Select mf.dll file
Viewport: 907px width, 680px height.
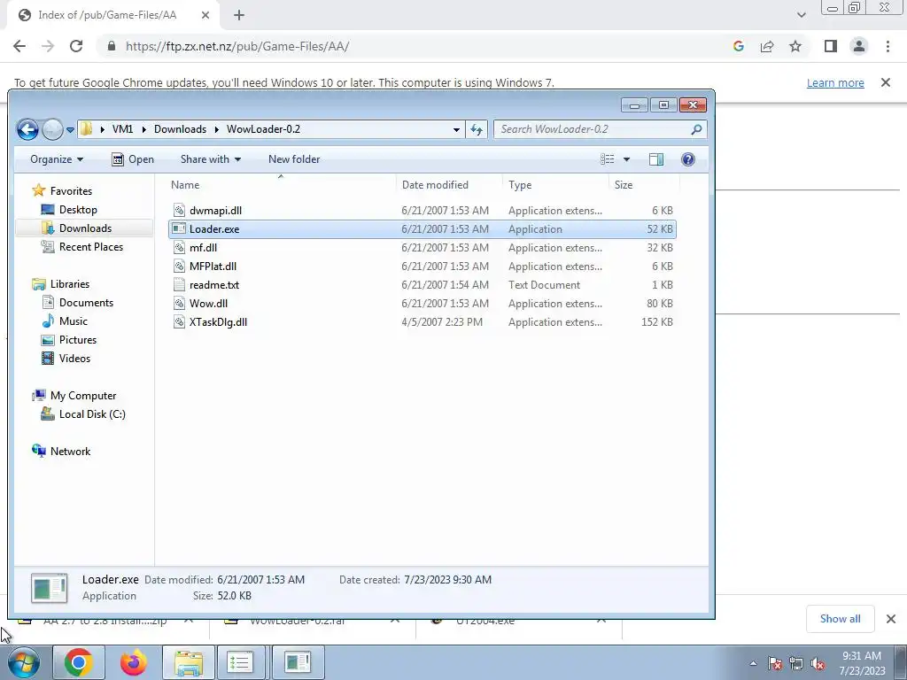pos(422,248)
